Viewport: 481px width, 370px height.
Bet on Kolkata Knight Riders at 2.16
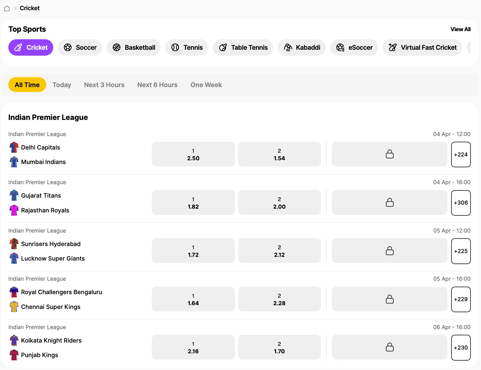click(x=193, y=347)
